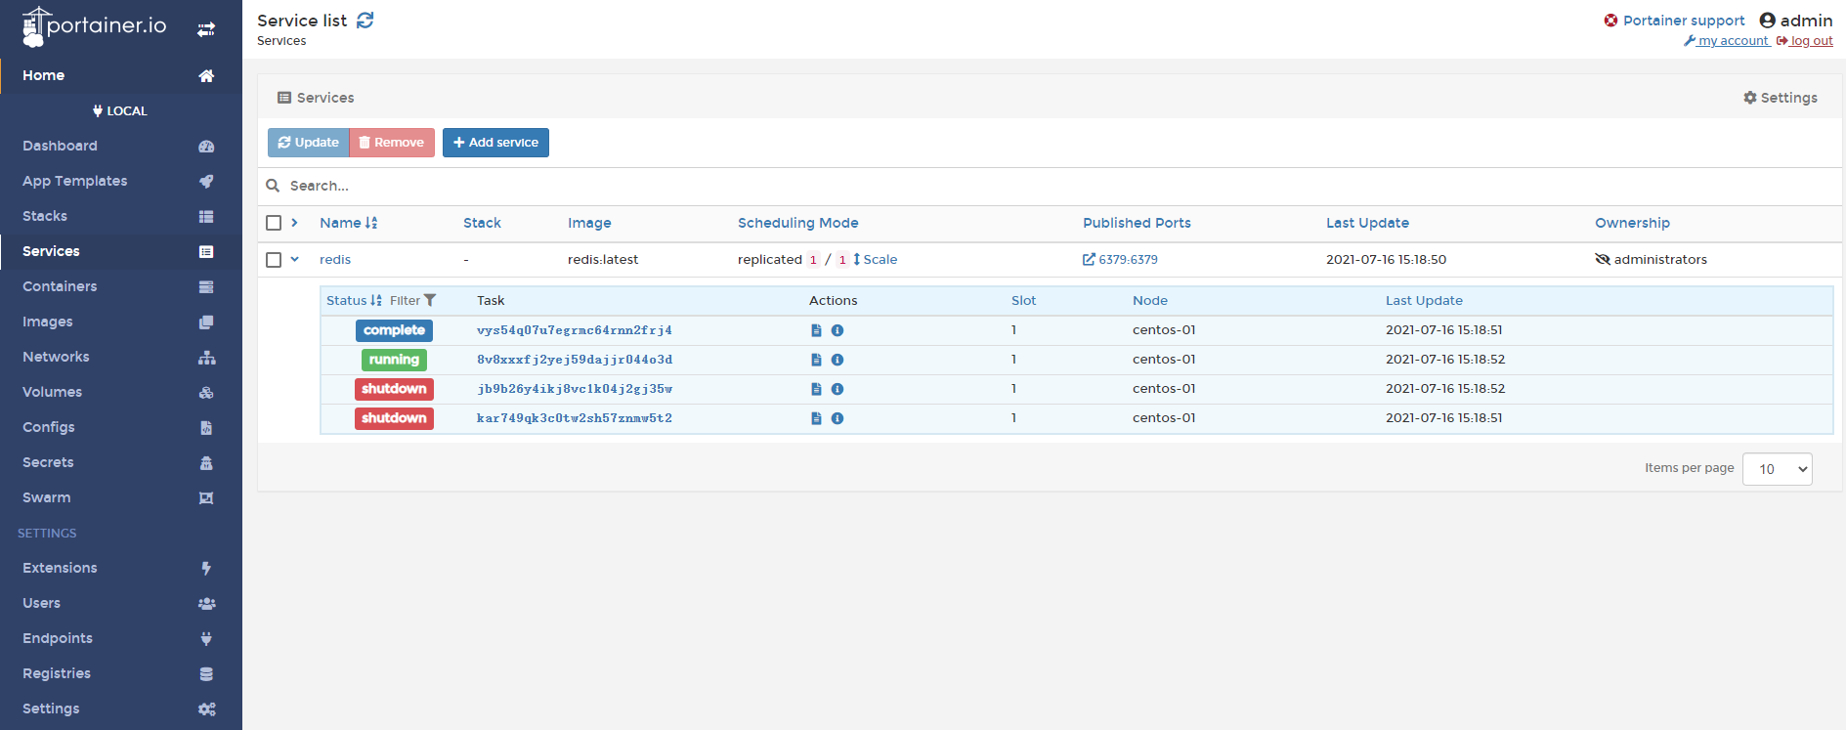Go to Containers in the sidebar
The image size is (1846, 730).
click(x=60, y=286)
